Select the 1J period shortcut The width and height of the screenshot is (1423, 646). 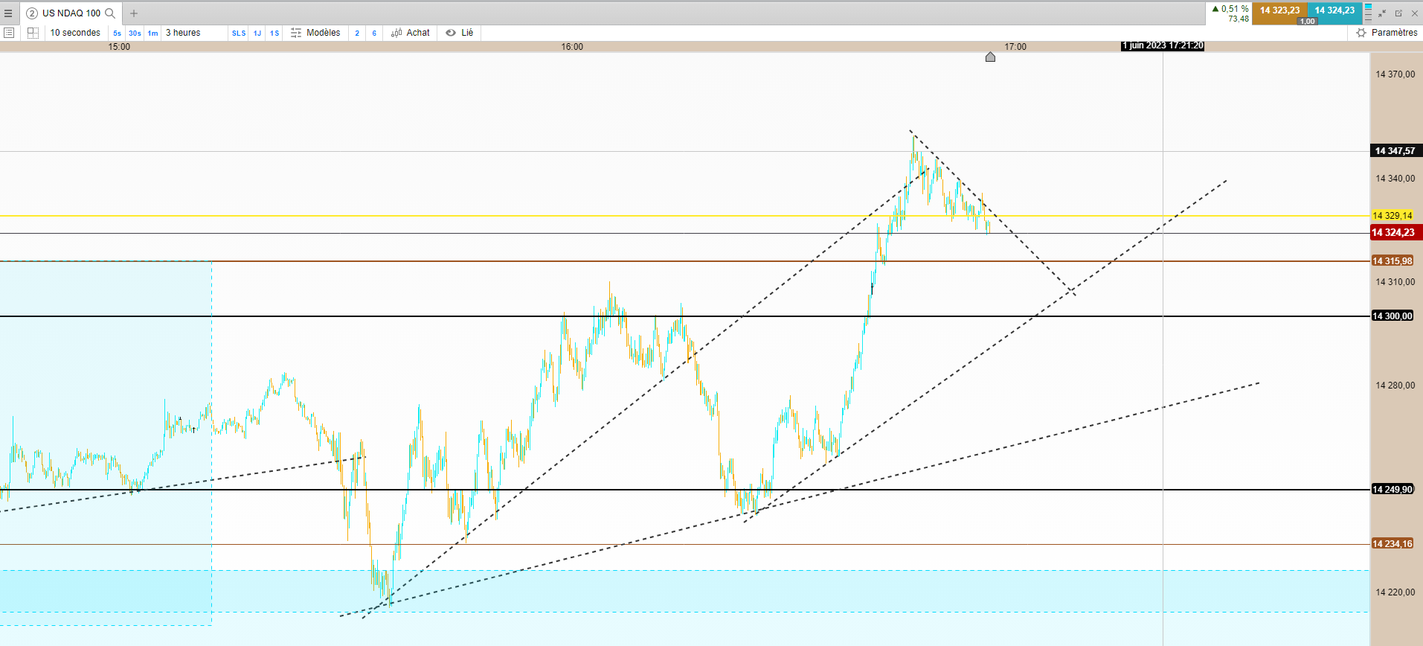pos(257,33)
